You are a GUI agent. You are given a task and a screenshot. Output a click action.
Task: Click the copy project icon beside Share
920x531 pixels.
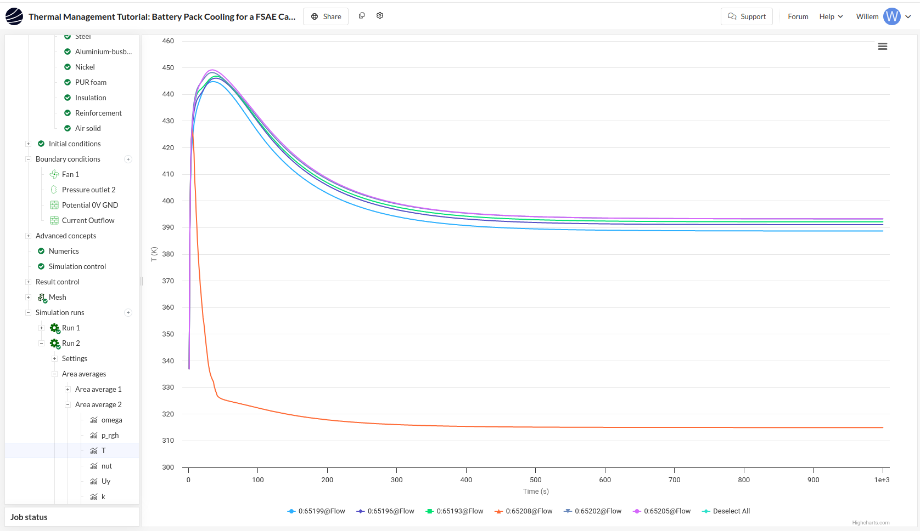pos(362,16)
